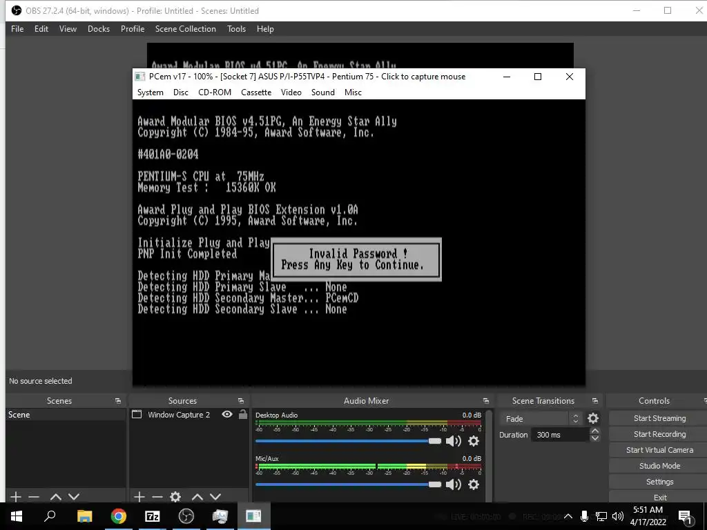This screenshot has height=530, width=707.
Task: Open Mic/Aux settings gear
Action: click(474, 484)
